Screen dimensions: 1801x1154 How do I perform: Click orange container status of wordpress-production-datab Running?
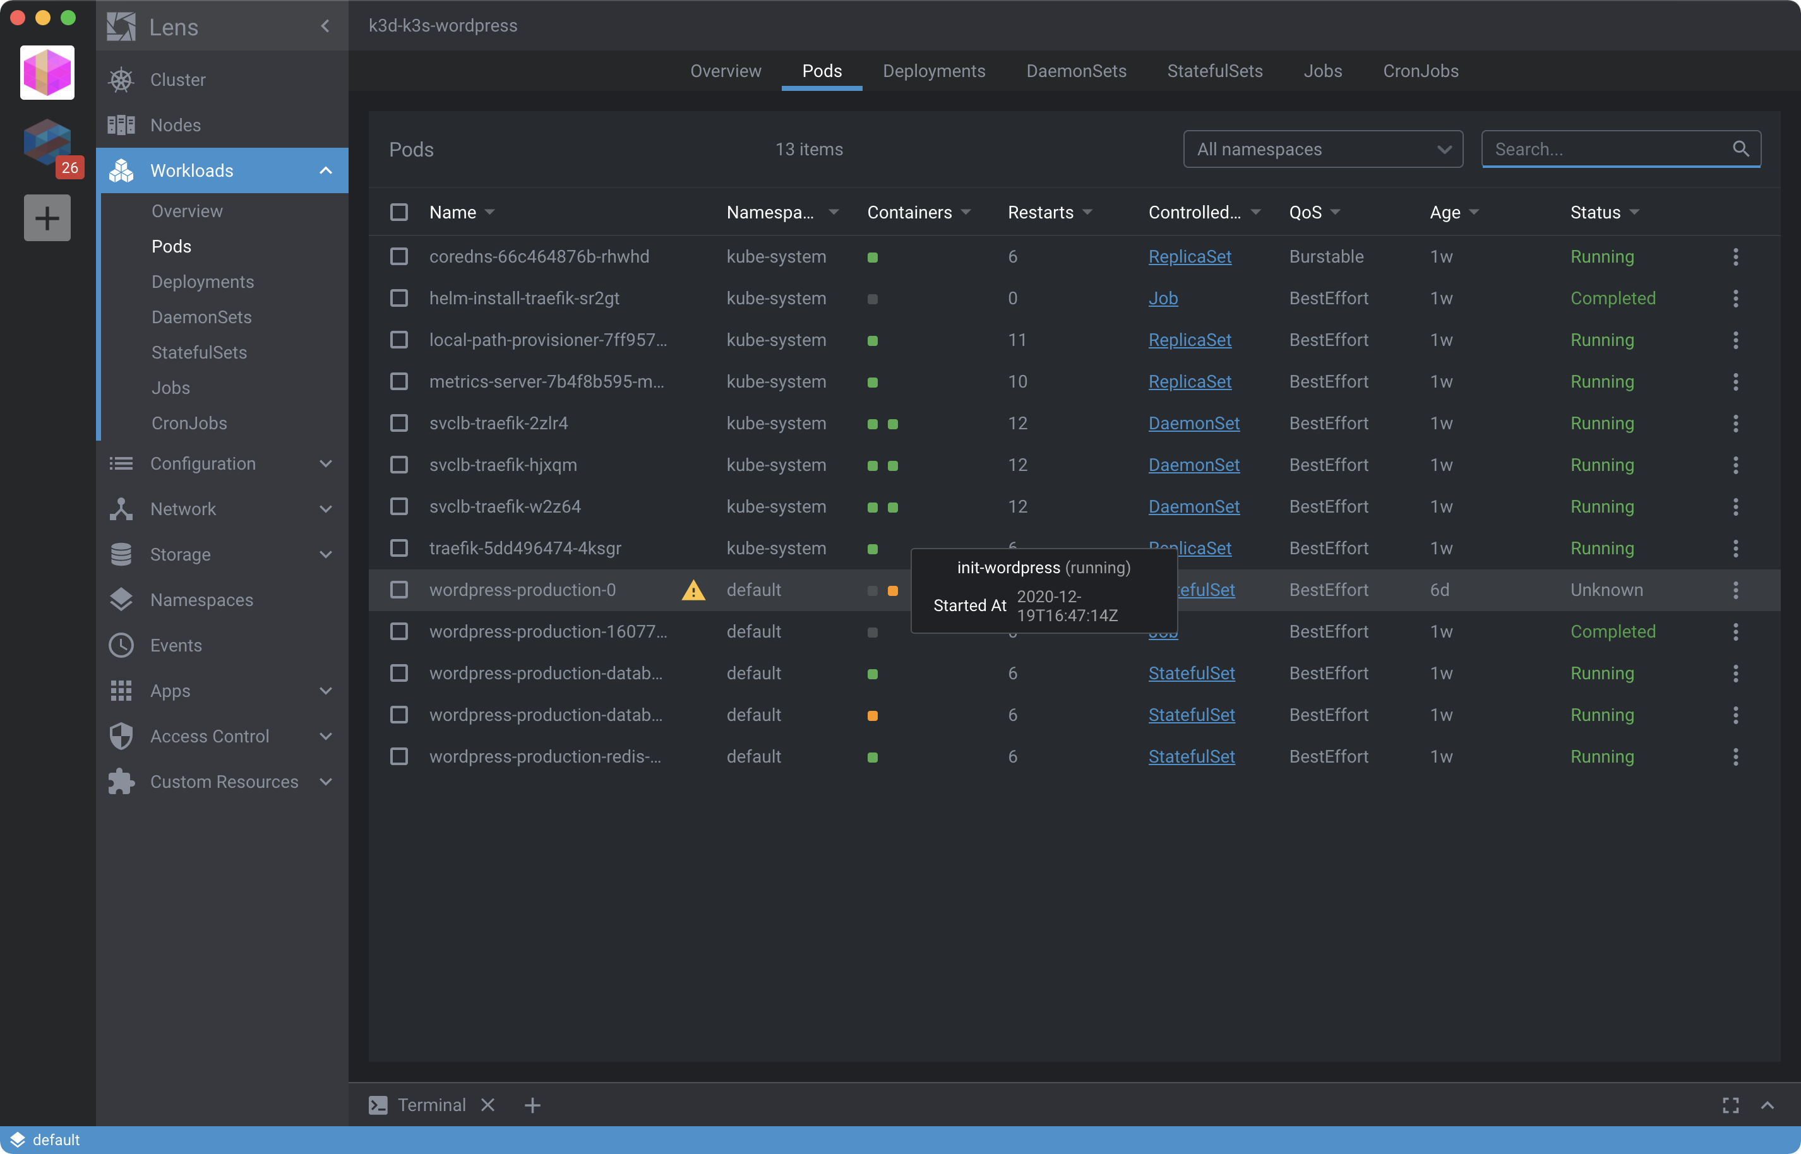point(872,717)
